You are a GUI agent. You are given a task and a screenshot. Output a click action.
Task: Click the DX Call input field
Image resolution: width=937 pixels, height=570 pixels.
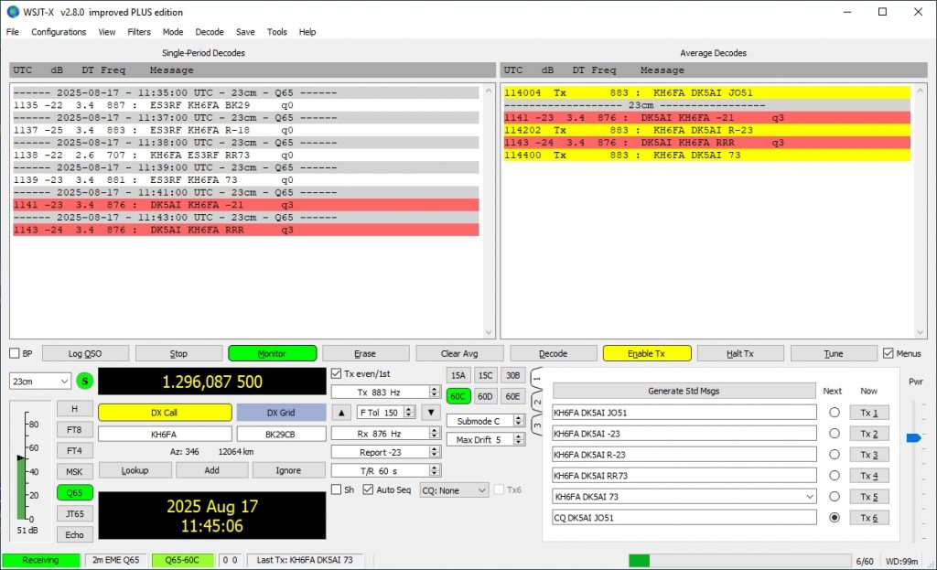[164, 435]
